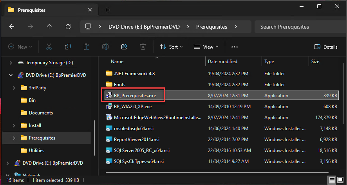Go up one folder level

coord(49,27)
